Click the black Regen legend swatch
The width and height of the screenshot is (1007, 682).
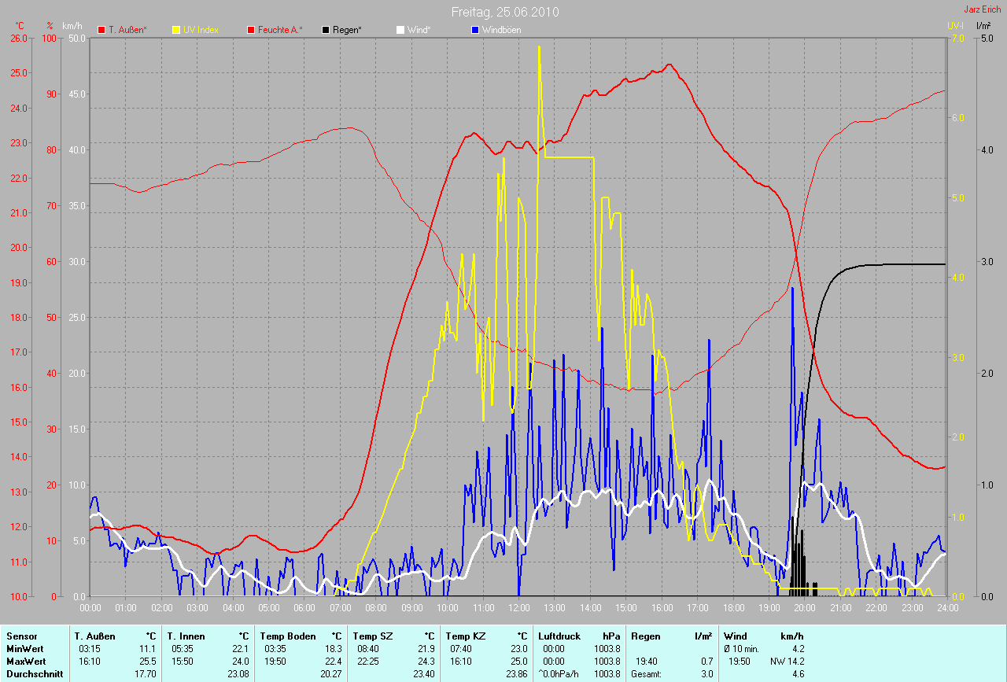tap(326, 30)
